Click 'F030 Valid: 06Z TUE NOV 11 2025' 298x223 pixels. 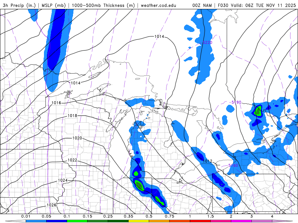coord(257,5)
